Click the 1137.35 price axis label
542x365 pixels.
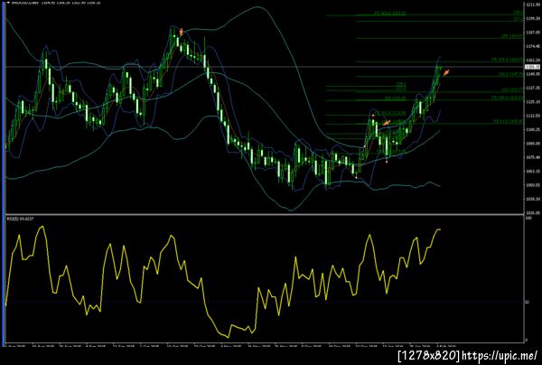(533, 88)
